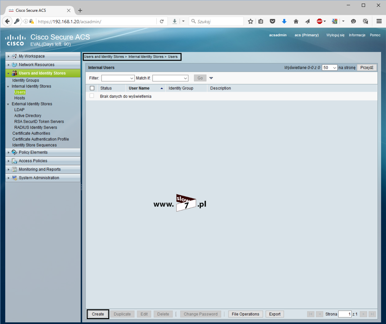Open the Match if dropdown

click(x=170, y=78)
